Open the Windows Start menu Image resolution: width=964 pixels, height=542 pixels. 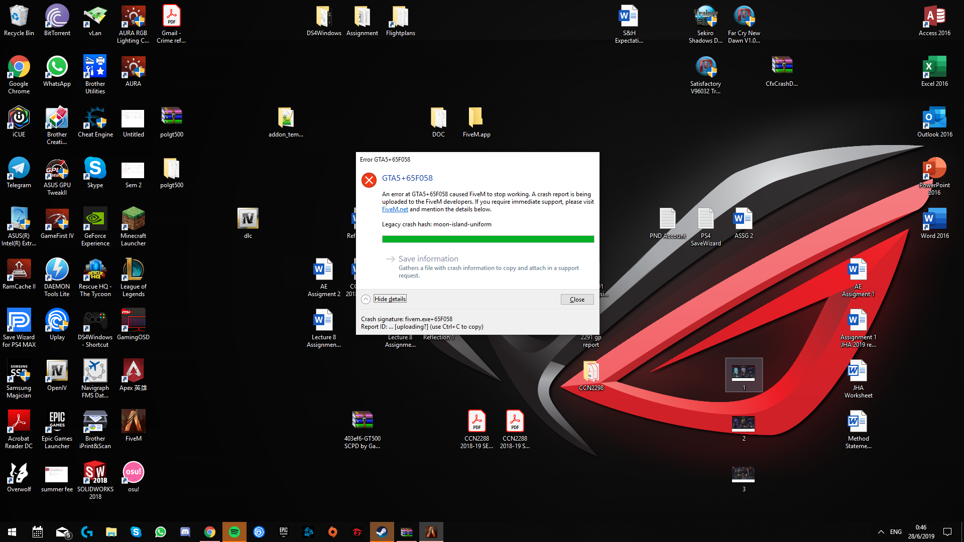(12, 532)
